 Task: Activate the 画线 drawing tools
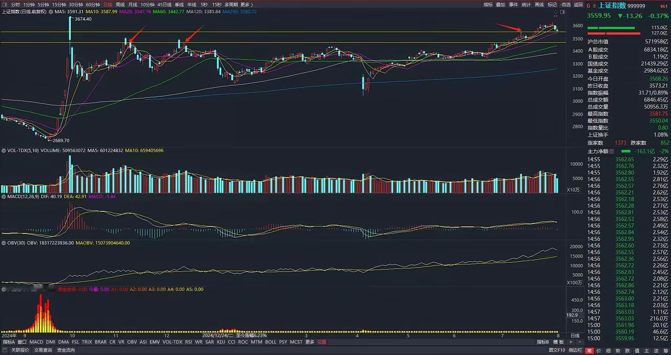pyautogui.click(x=539, y=5)
